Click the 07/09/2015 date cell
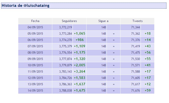This screenshot has width=169, height=103. 35,46
